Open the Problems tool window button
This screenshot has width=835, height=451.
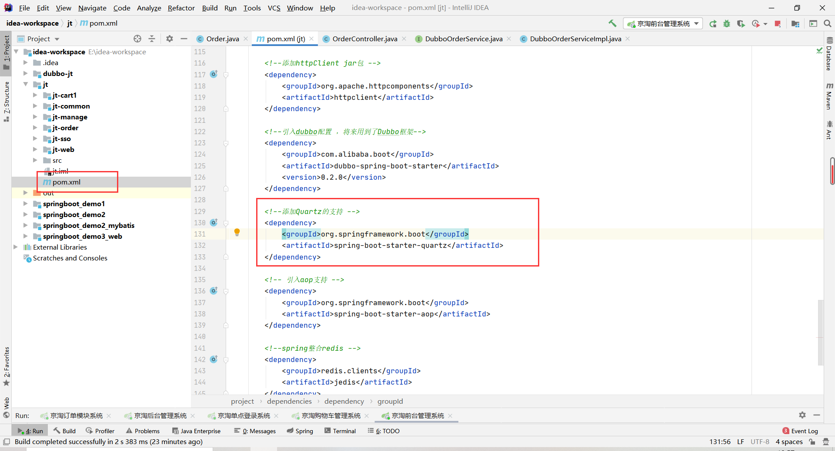pyautogui.click(x=143, y=431)
